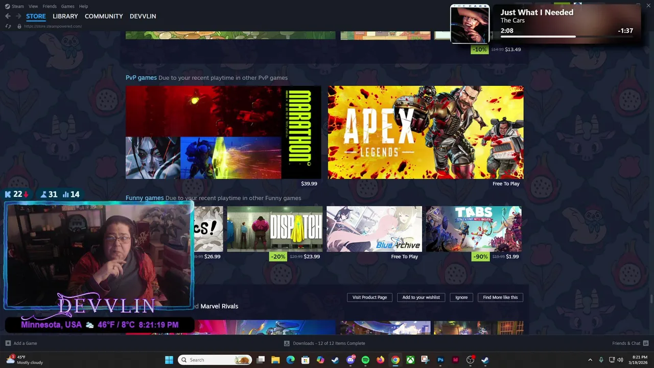
Task: Switch to the COMMUNITY tab
Action: [x=104, y=16]
